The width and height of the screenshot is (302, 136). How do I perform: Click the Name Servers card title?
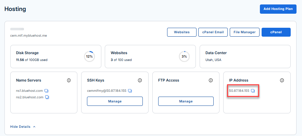pyautogui.click(x=28, y=80)
